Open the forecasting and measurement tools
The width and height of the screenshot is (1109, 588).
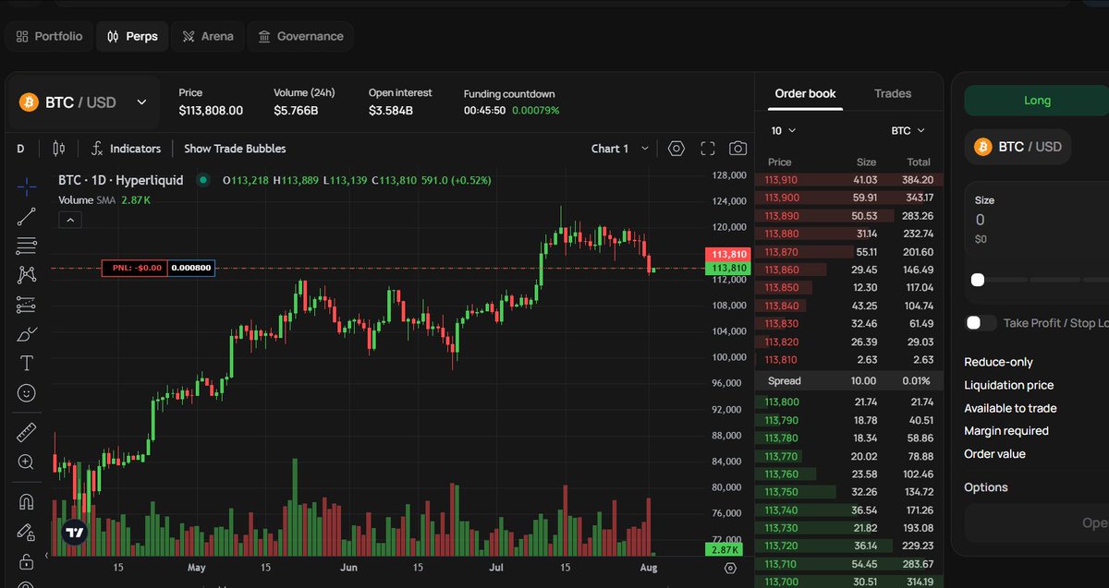27,305
